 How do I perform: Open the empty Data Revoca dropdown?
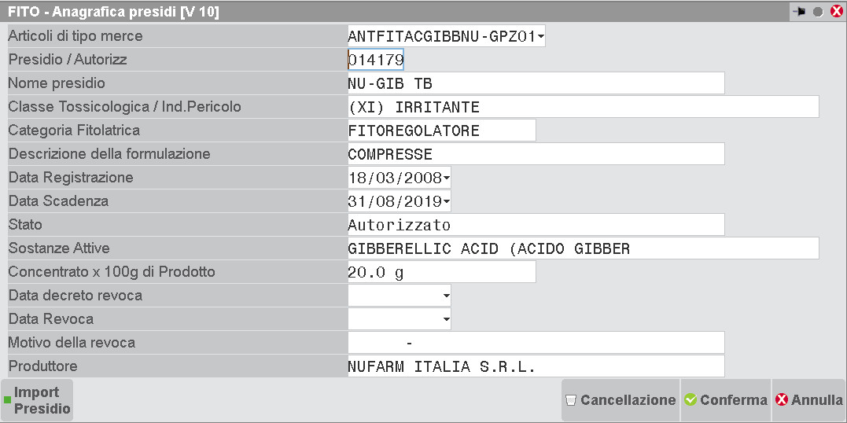coord(446,319)
